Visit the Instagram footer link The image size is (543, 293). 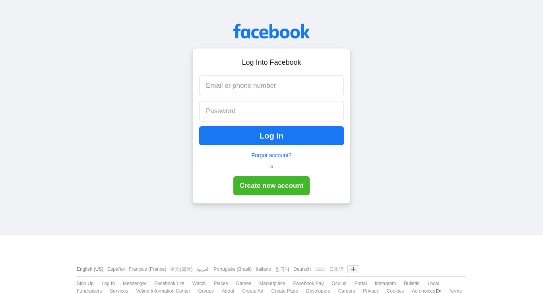point(385,283)
